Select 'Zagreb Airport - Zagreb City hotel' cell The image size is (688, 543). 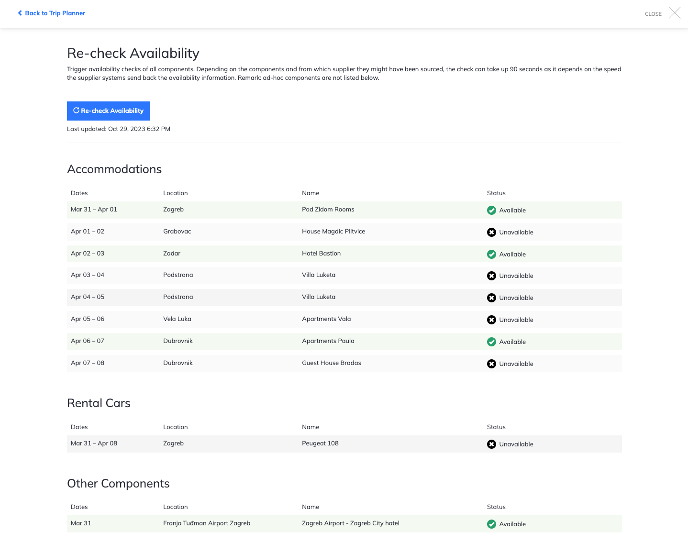pos(351,523)
